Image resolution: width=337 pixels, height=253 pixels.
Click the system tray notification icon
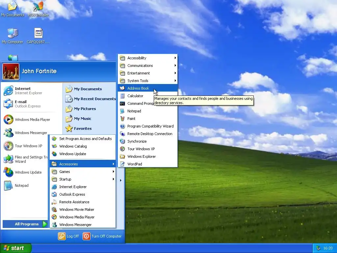click(x=318, y=248)
